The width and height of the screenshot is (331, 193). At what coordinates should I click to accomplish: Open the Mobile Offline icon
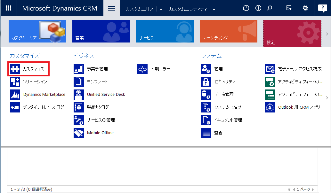[79, 133]
